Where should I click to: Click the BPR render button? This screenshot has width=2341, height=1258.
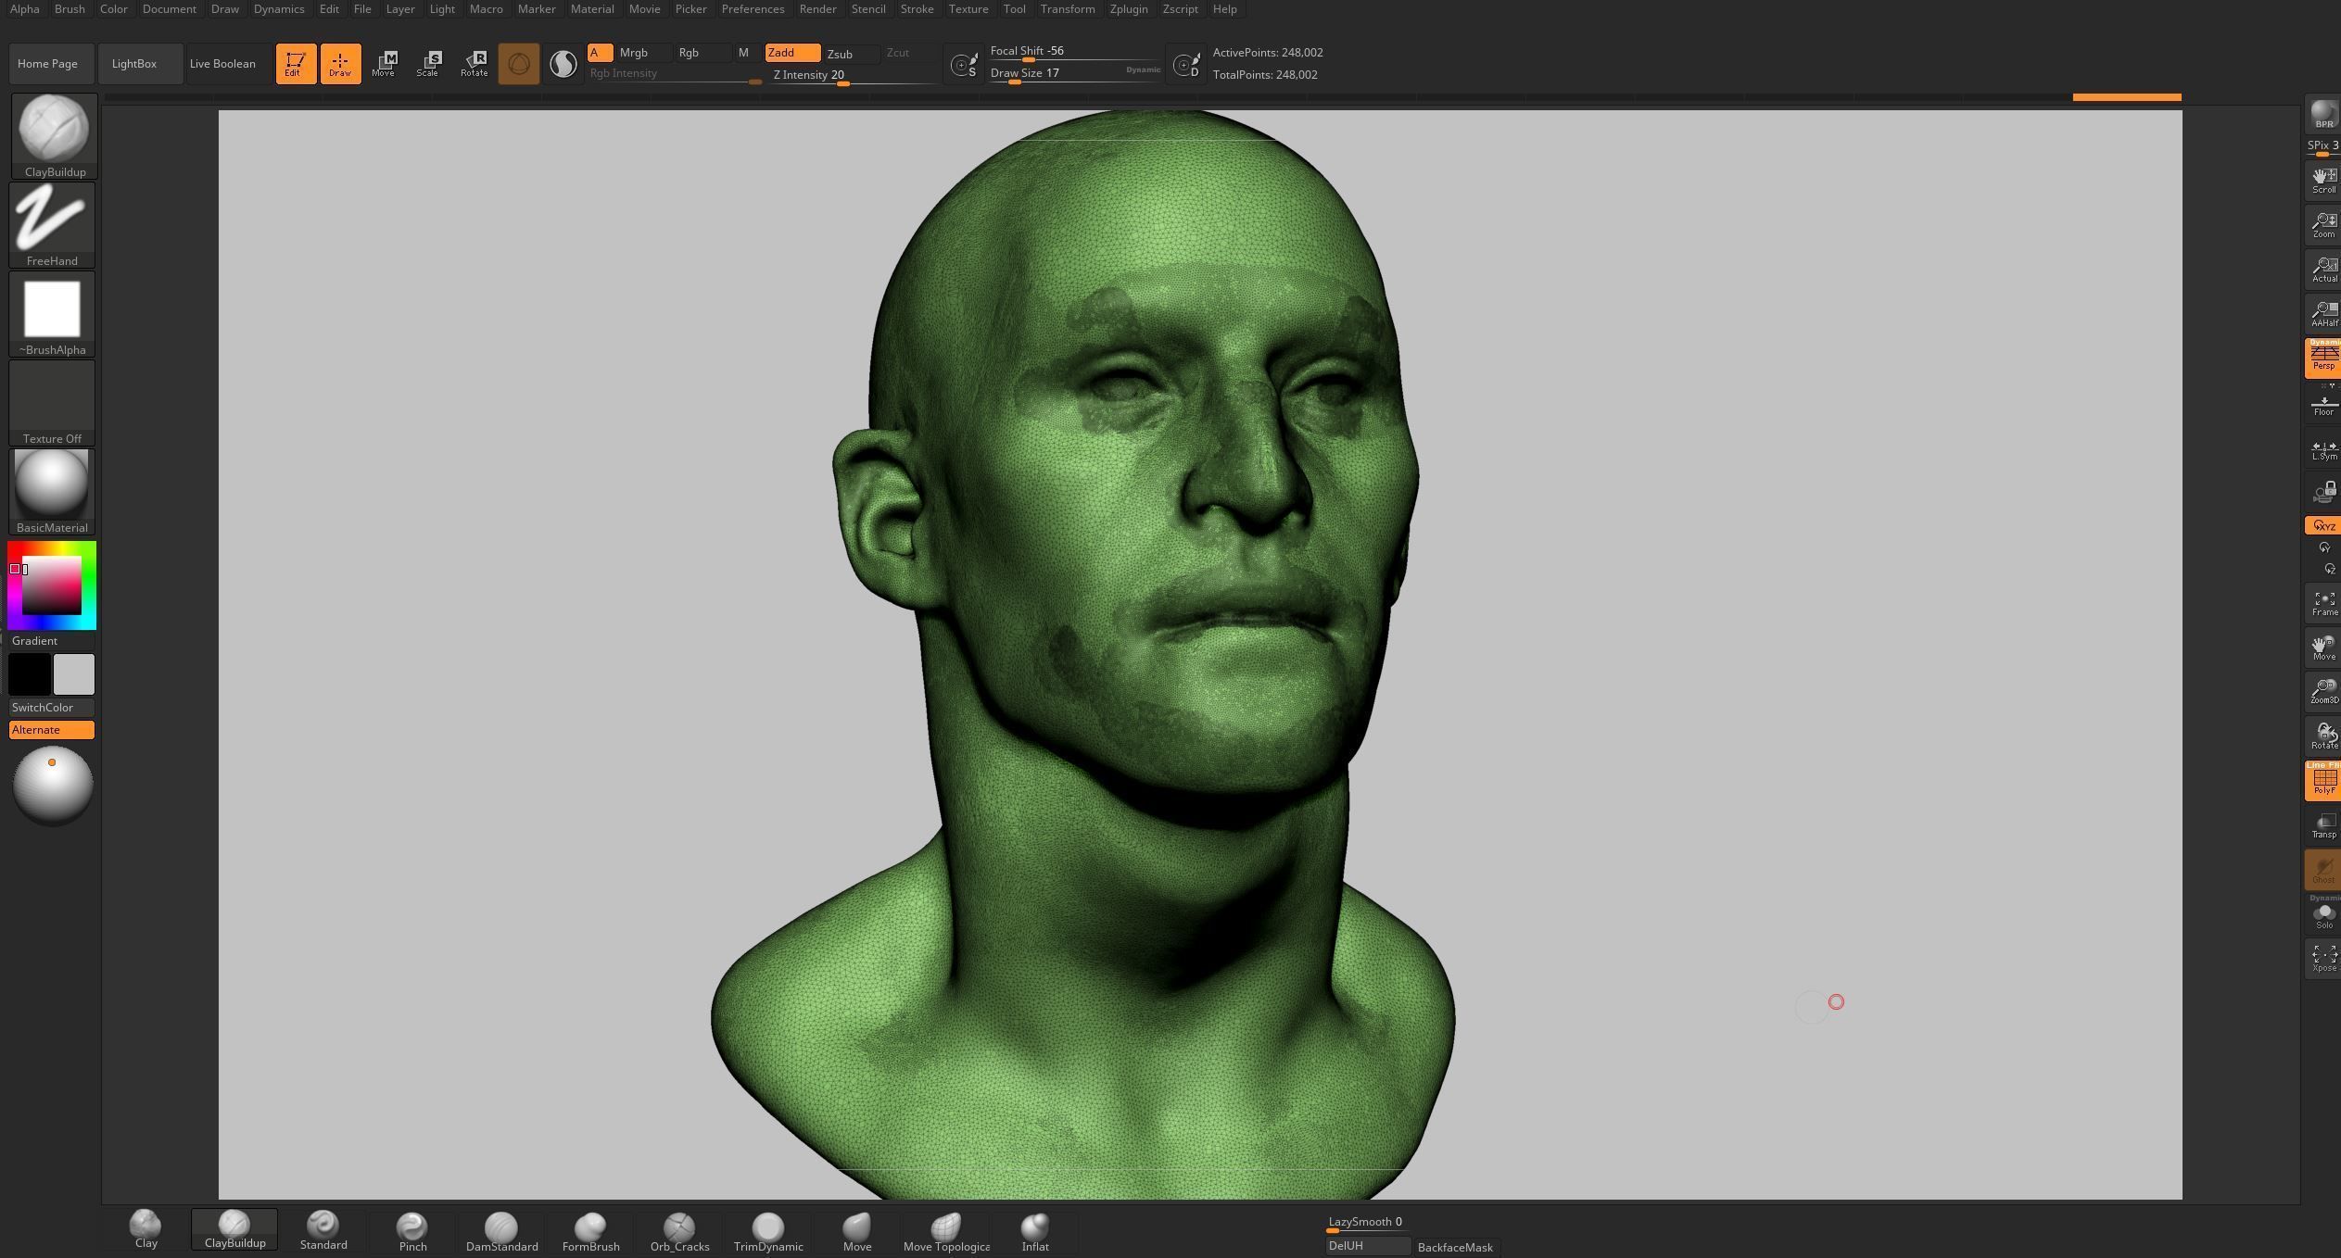tap(2323, 115)
